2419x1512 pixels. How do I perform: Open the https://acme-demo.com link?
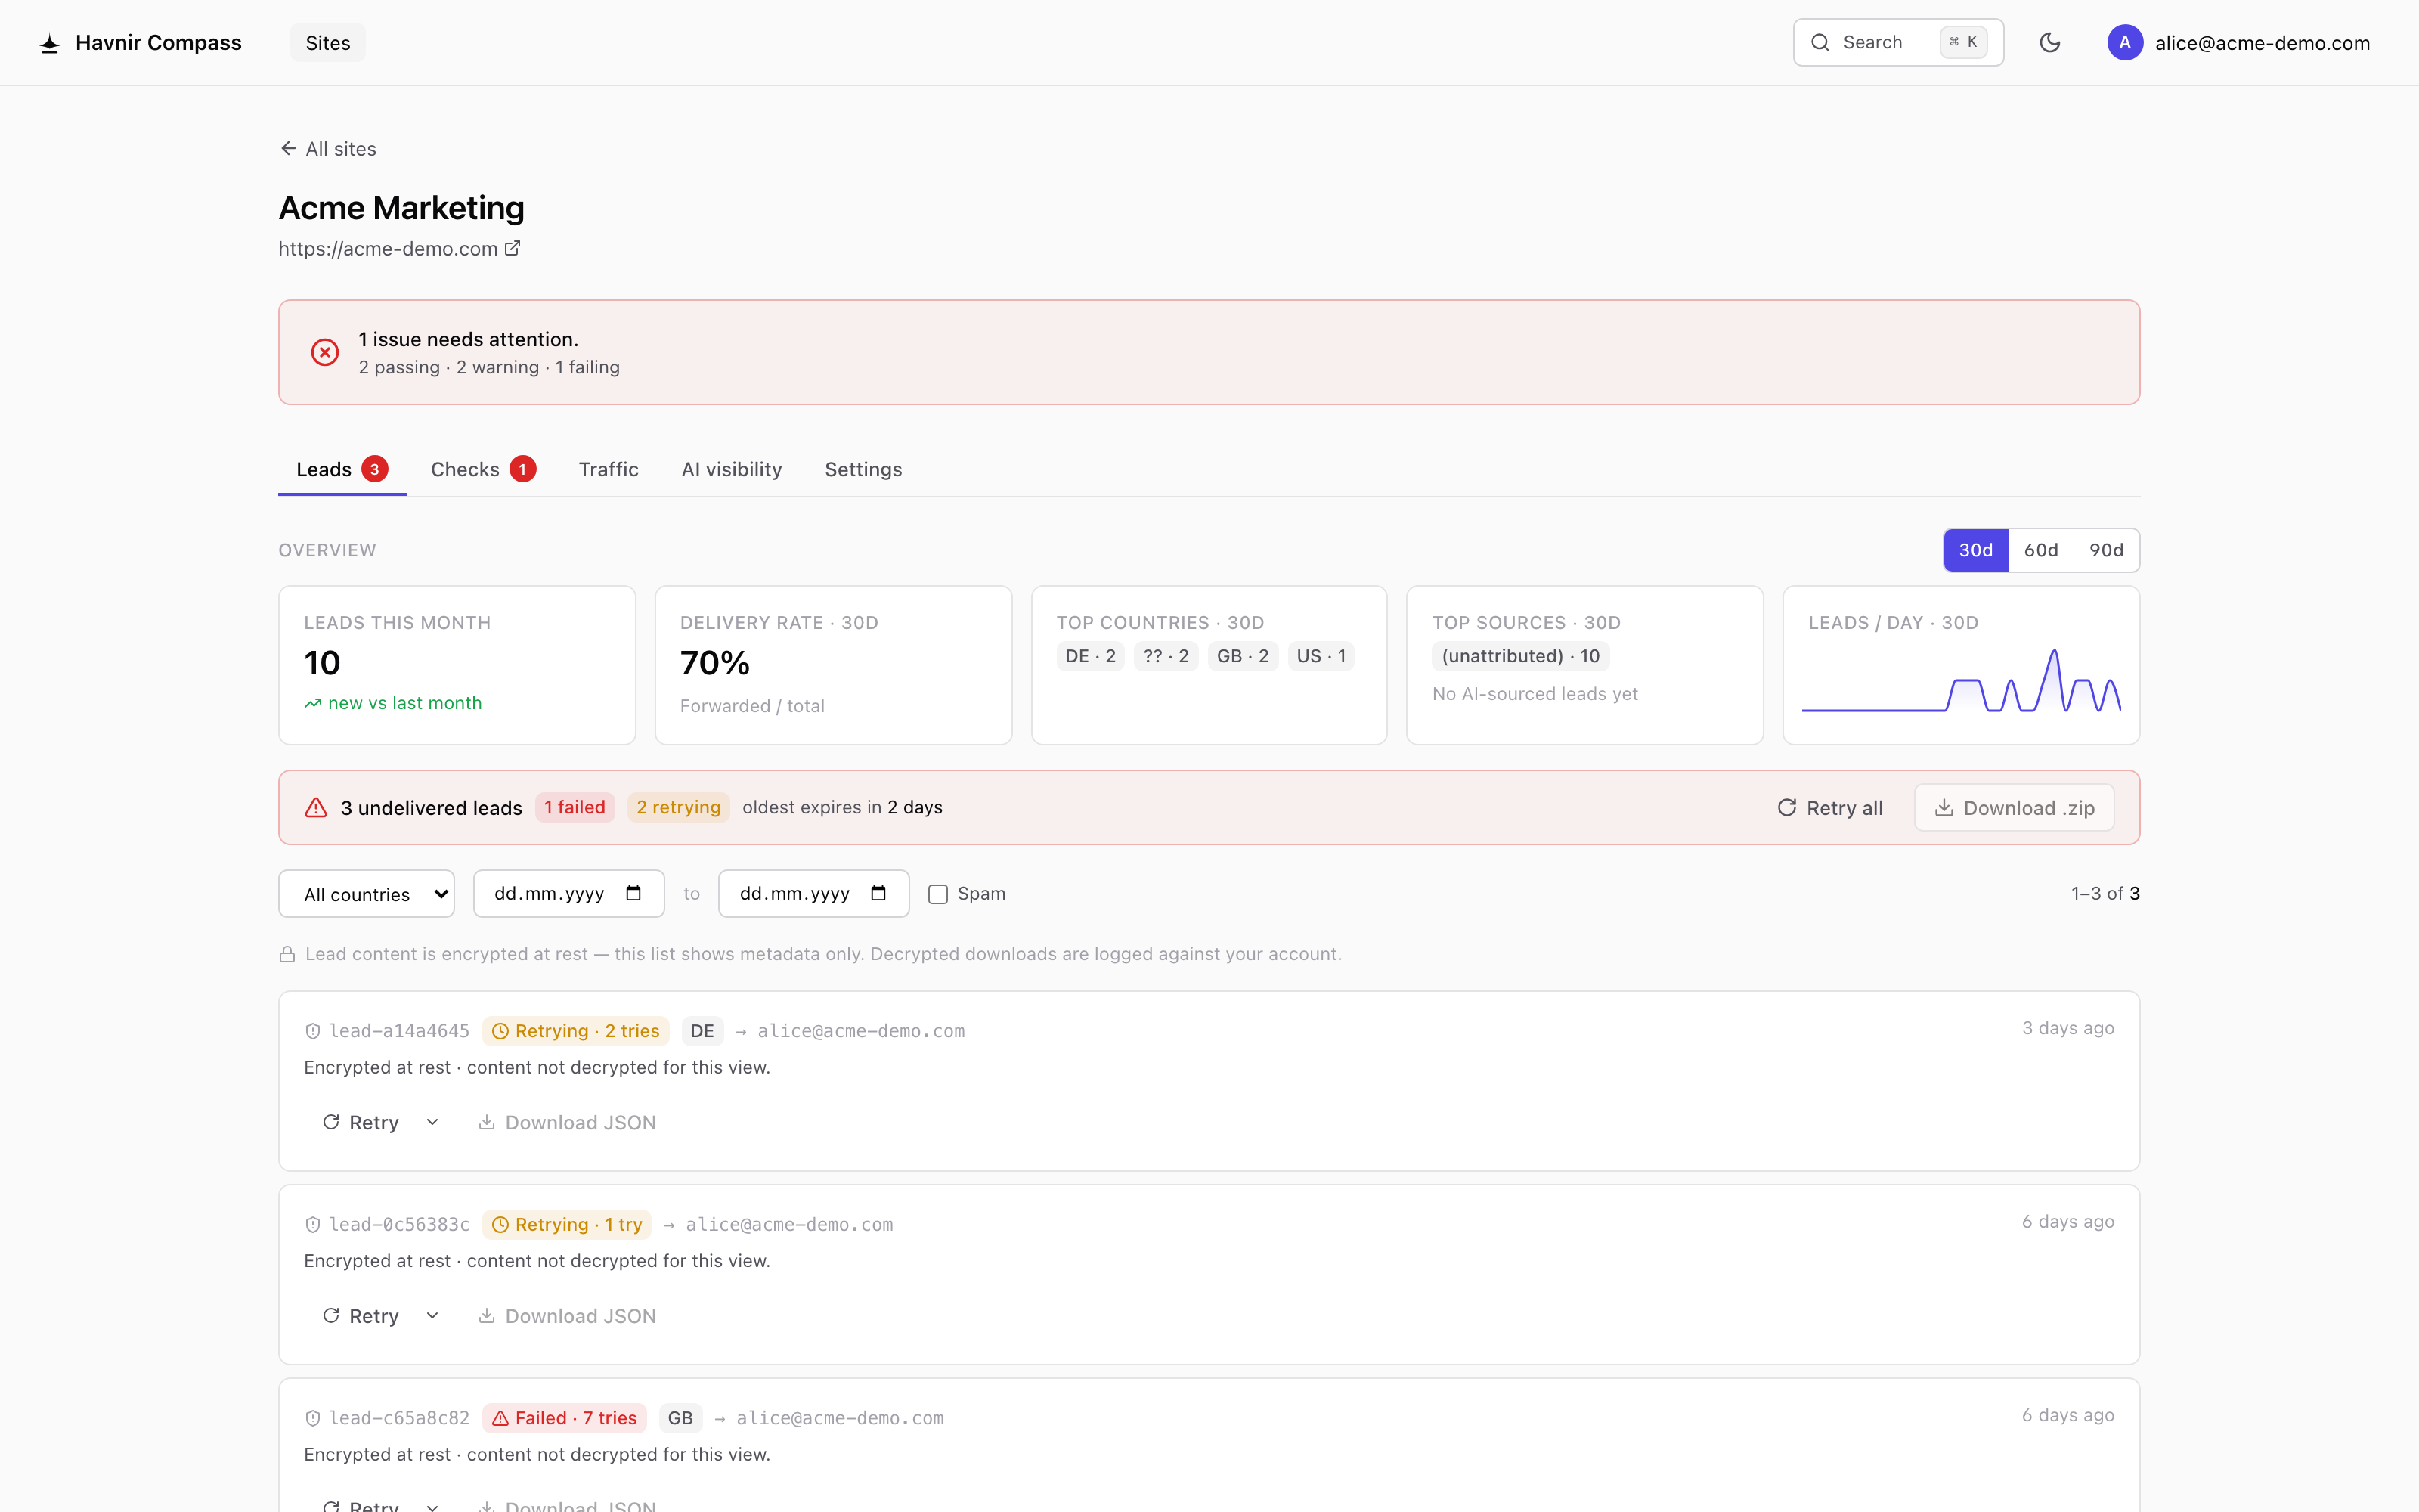(399, 249)
